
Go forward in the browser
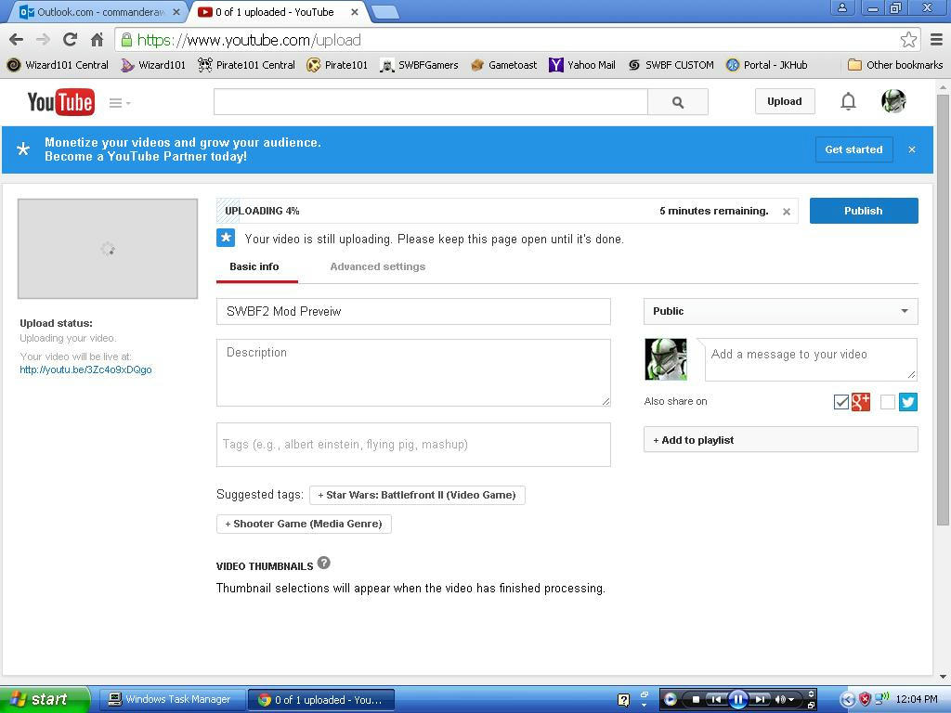point(43,40)
